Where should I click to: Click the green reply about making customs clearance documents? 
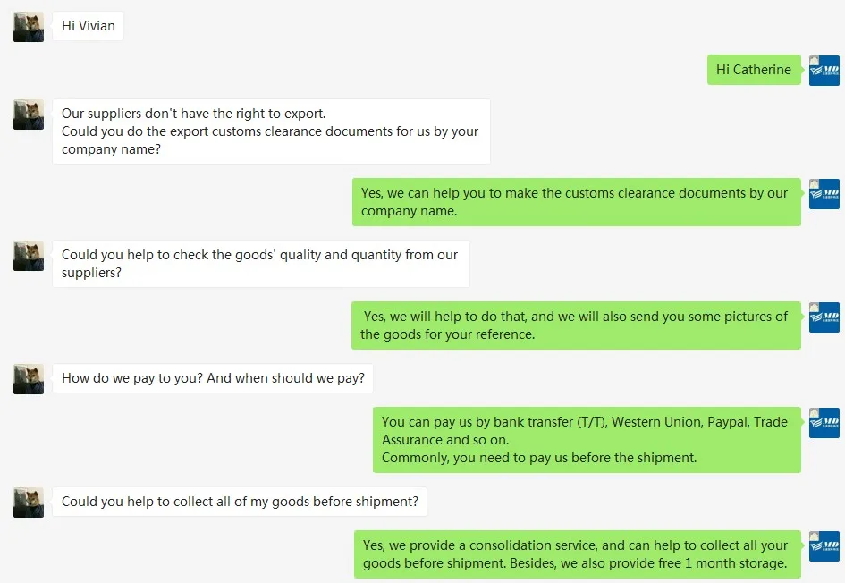[x=576, y=202]
